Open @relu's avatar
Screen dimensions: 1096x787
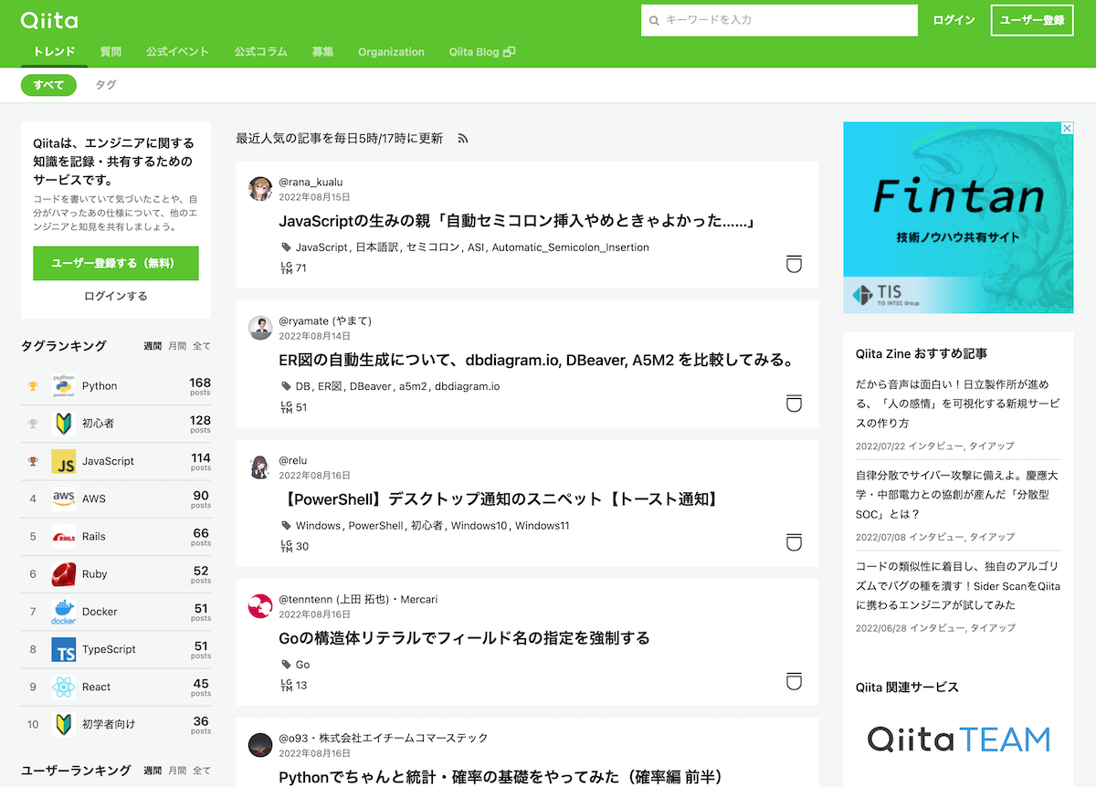pyautogui.click(x=260, y=467)
